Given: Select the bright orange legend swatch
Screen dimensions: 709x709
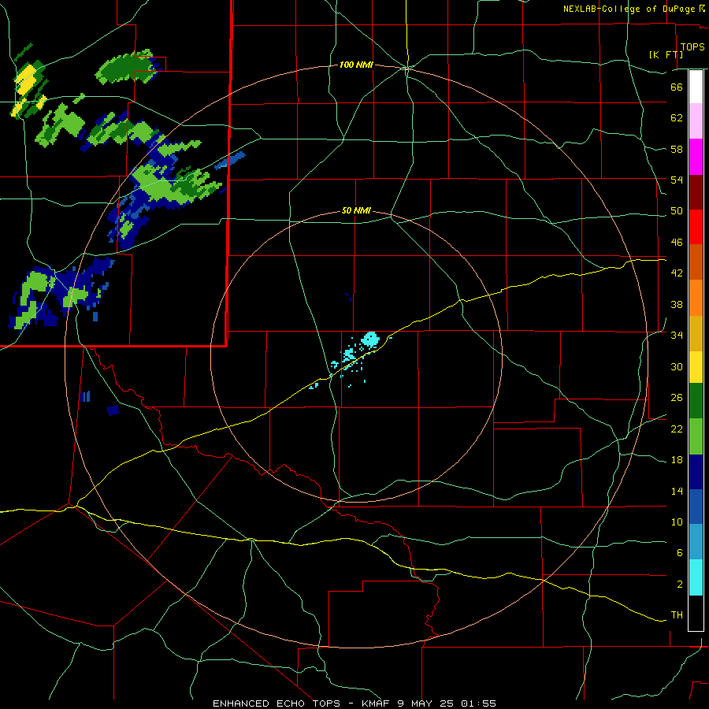Looking at the screenshot, I should point(696,298).
